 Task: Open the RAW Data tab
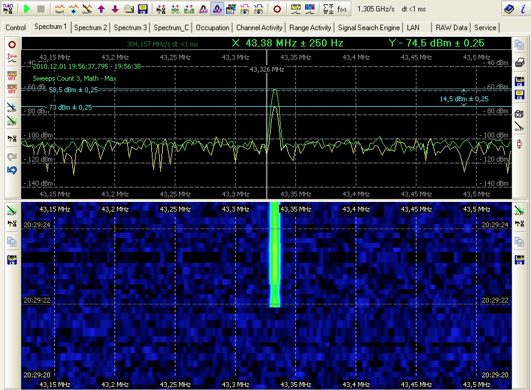(451, 28)
